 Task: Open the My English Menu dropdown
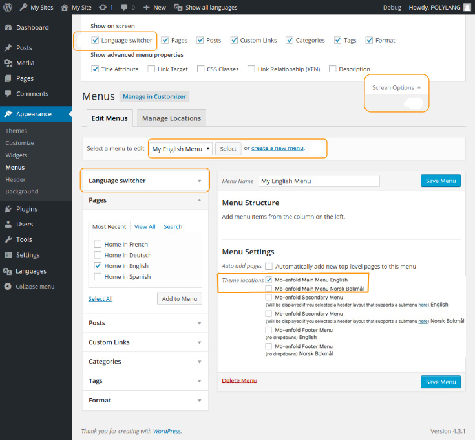click(x=181, y=149)
